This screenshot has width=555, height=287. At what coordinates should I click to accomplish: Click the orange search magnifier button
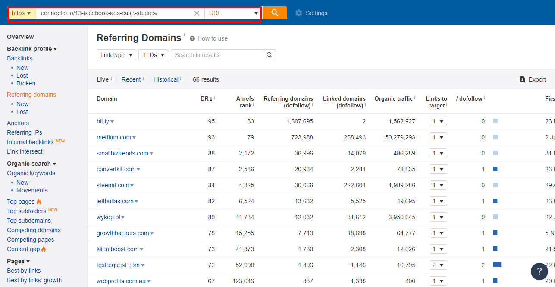(x=275, y=13)
